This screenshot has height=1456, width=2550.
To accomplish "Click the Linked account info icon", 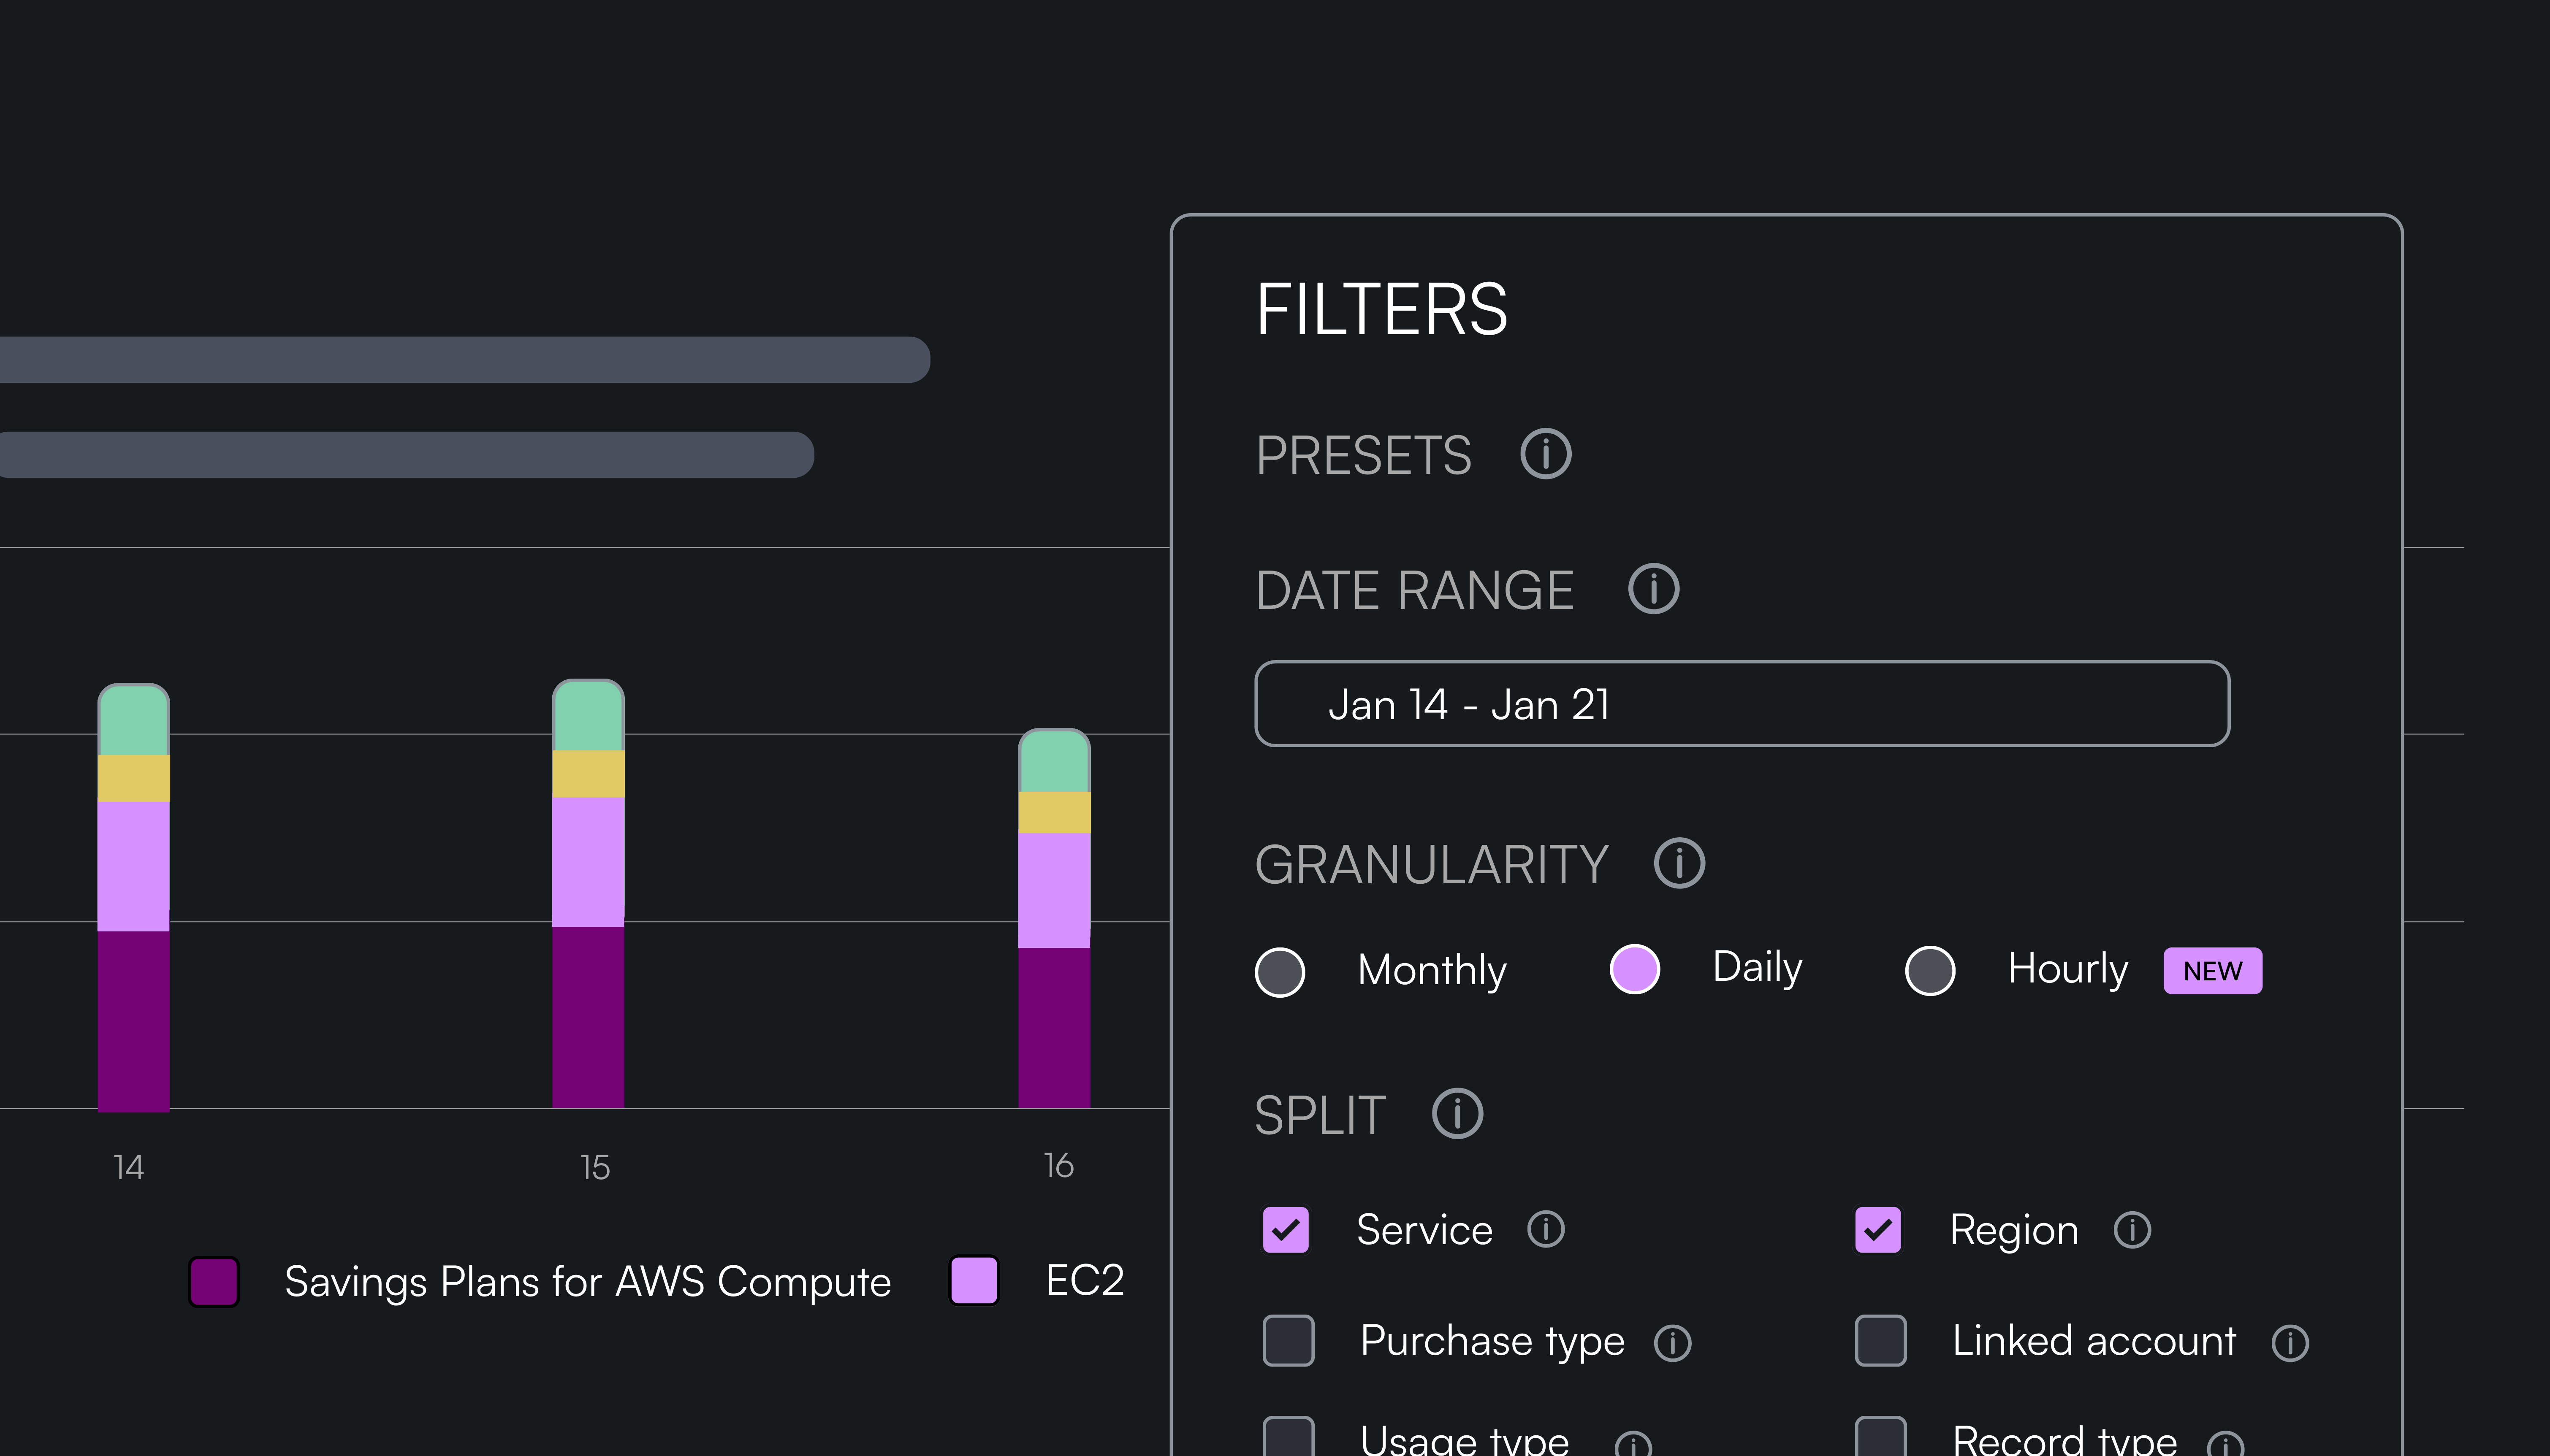I will click(x=2289, y=1343).
